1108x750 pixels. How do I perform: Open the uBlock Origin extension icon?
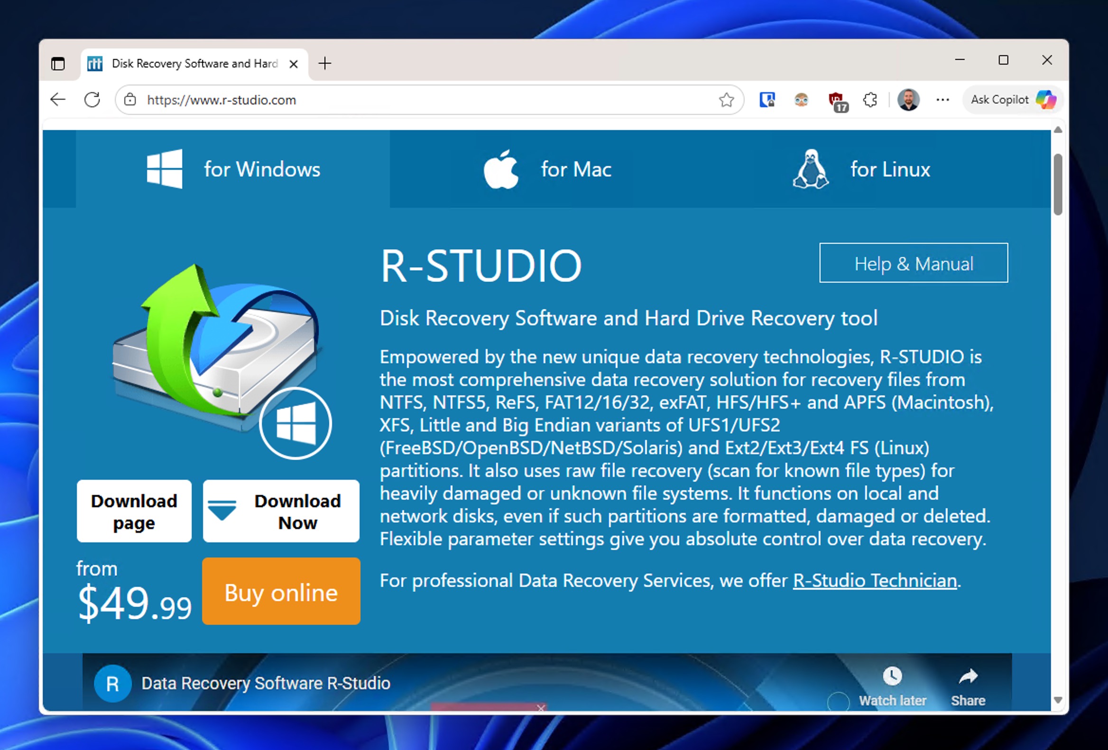(x=838, y=100)
